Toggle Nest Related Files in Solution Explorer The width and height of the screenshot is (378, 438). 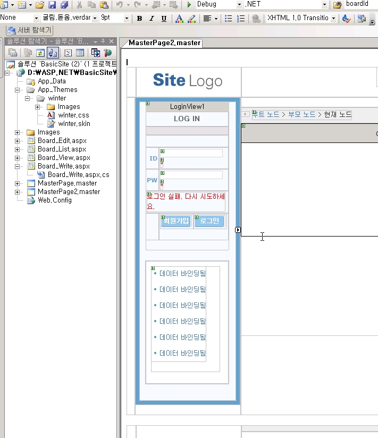click(x=53, y=53)
